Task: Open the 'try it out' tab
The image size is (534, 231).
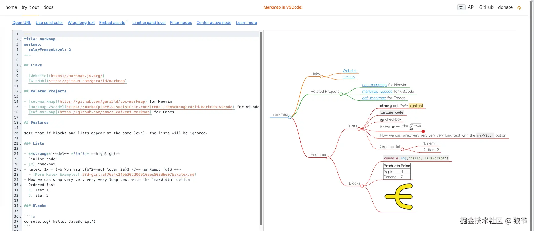Action: tap(30, 7)
